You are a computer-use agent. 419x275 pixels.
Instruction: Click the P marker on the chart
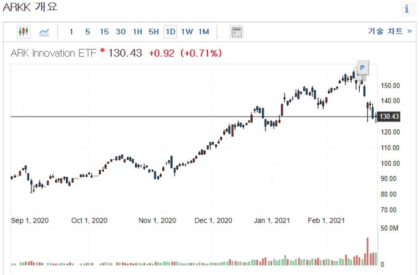coord(363,67)
